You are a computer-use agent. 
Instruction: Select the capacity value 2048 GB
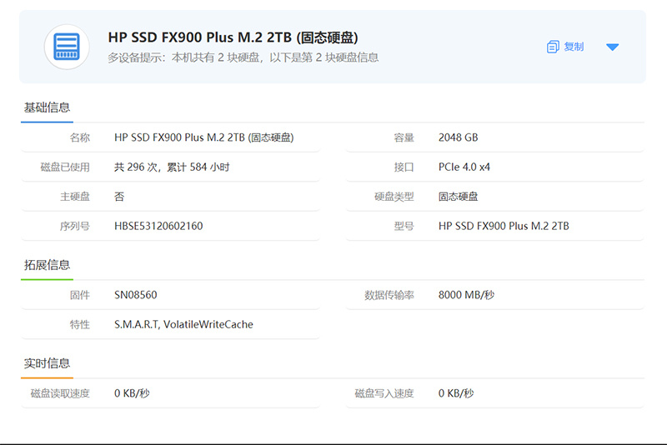tap(458, 137)
